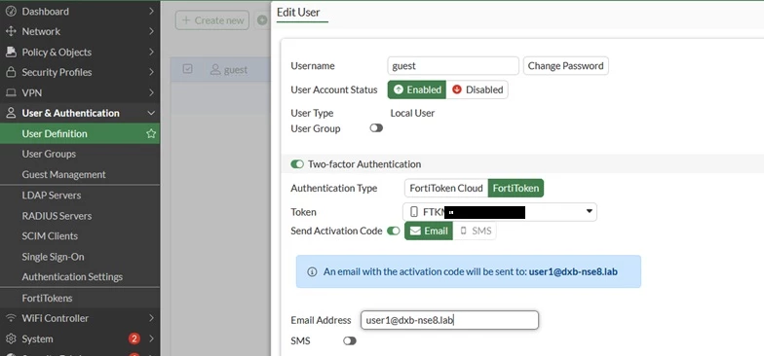Image resolution: width=764 pixels, height=356 pixels.
Task: Click the green plus icon beside Create new
Action: tap(262, 20)
